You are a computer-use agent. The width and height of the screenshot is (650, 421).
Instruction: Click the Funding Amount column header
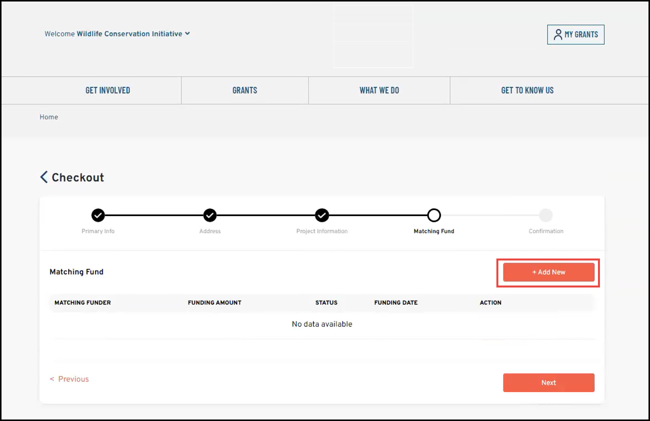point(215,302)
